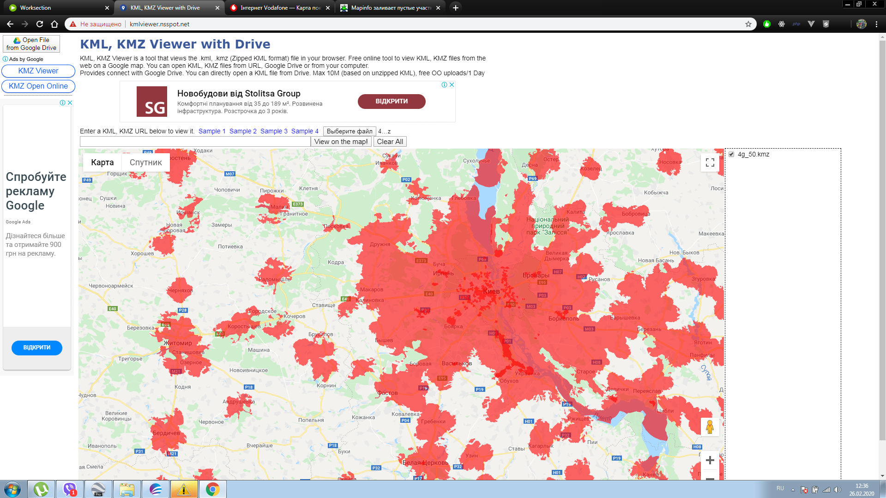
Task: Open the volume control in tray
Action: (838, 490)
